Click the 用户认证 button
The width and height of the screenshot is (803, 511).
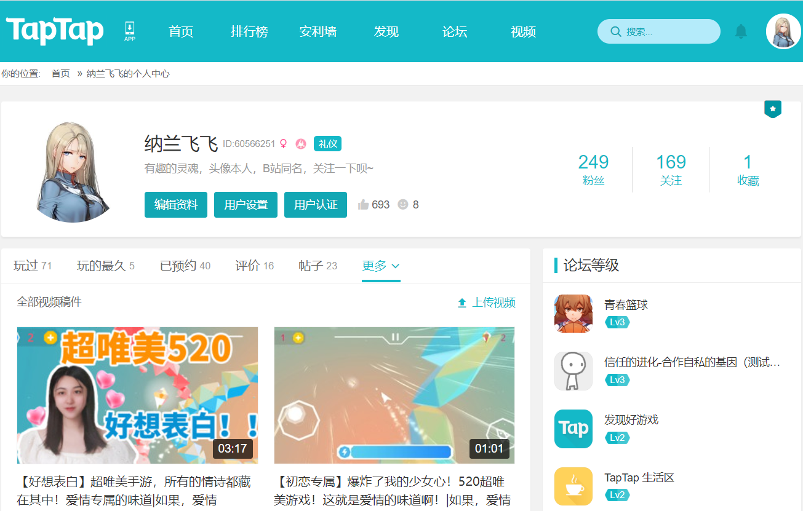[x=316, y=205]
